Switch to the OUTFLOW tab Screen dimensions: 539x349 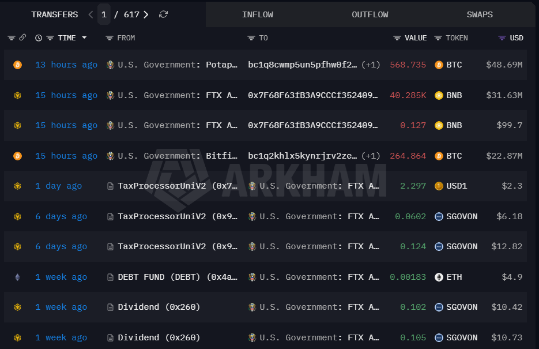pyautogui.click(x=370, y=14)
